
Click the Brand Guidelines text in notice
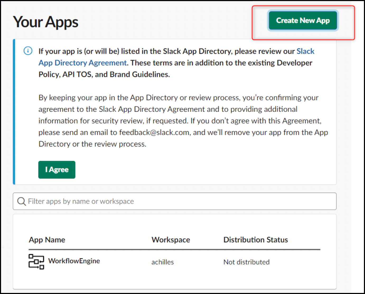[x=139, y=74]
